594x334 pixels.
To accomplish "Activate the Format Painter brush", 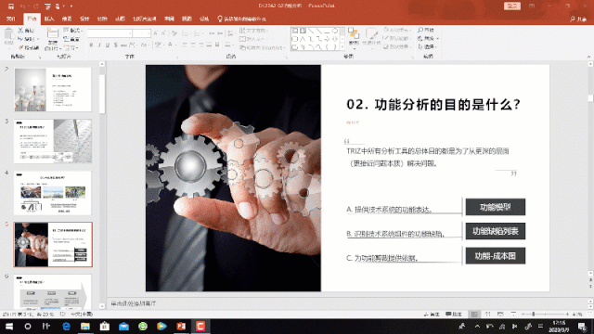I will tap(29, 47).
